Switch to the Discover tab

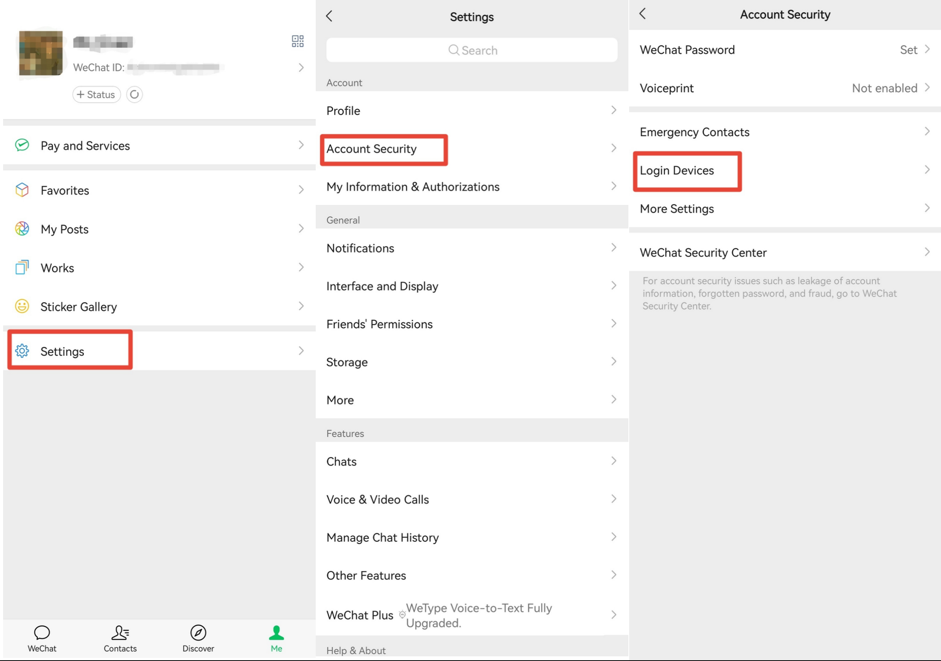198,639
